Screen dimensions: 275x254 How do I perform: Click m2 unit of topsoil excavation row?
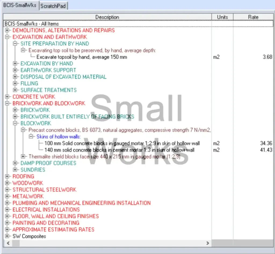click(216, 57)
